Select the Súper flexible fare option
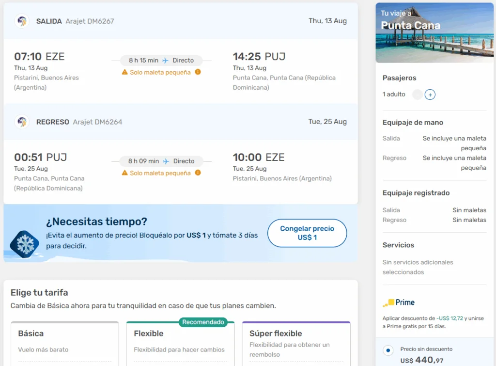Viewport: 496px width, 366px height. click(x=296, y=344)
